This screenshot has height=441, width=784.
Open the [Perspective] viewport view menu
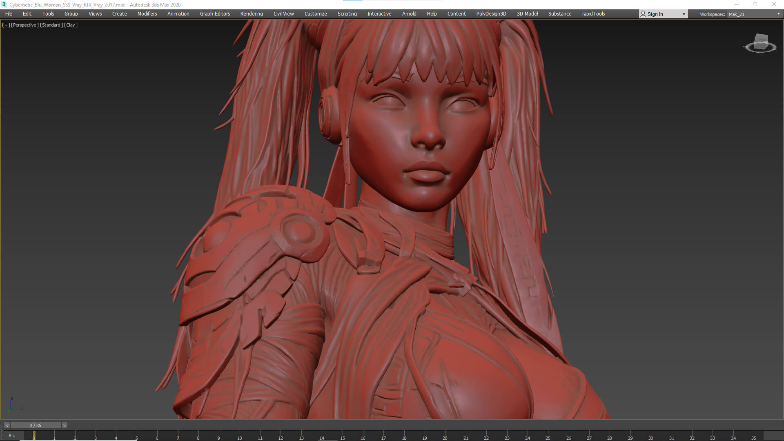(25, 25)
